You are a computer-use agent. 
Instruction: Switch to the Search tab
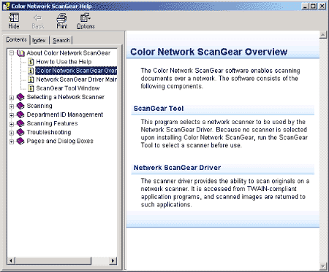61,40
